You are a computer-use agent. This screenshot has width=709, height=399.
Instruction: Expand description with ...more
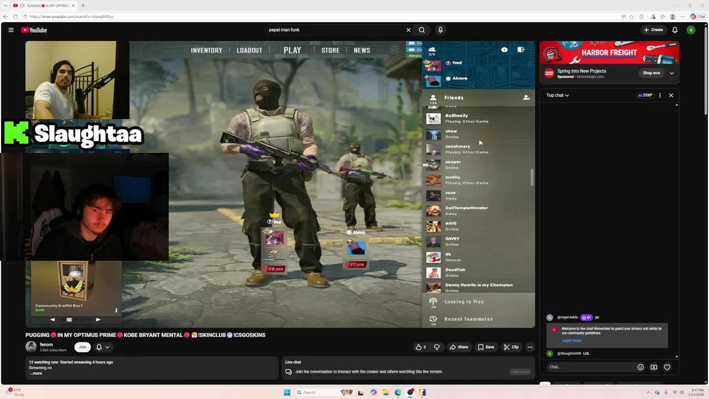pyautogui.click(x=35, y=373)
